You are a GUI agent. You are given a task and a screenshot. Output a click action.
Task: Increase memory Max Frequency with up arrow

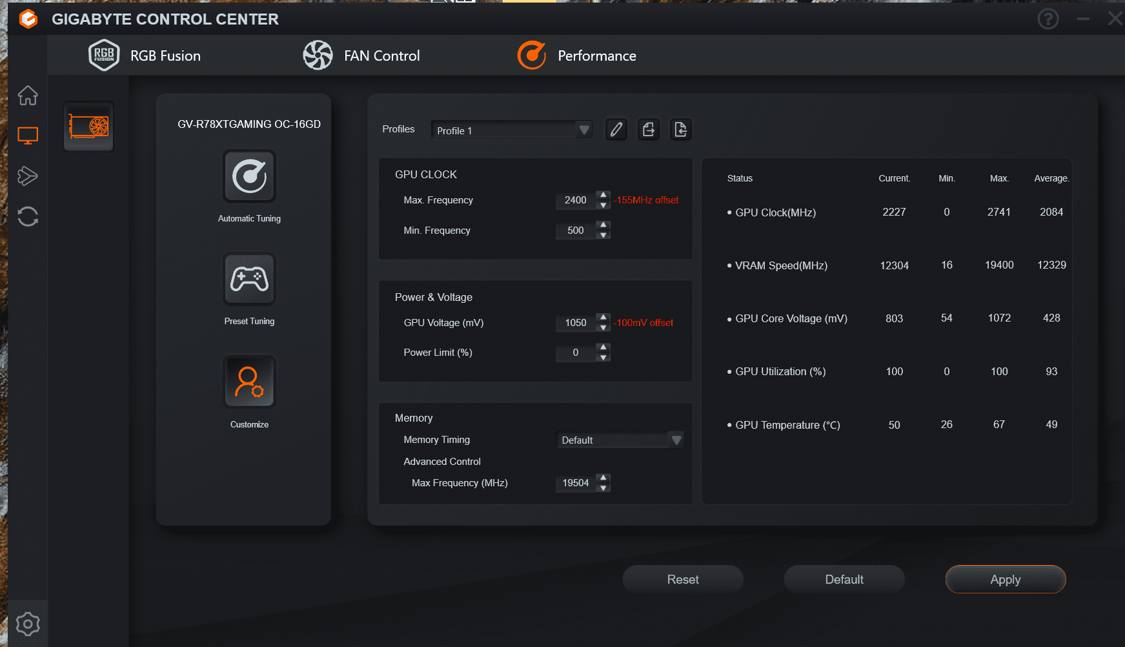coord(603,478)
